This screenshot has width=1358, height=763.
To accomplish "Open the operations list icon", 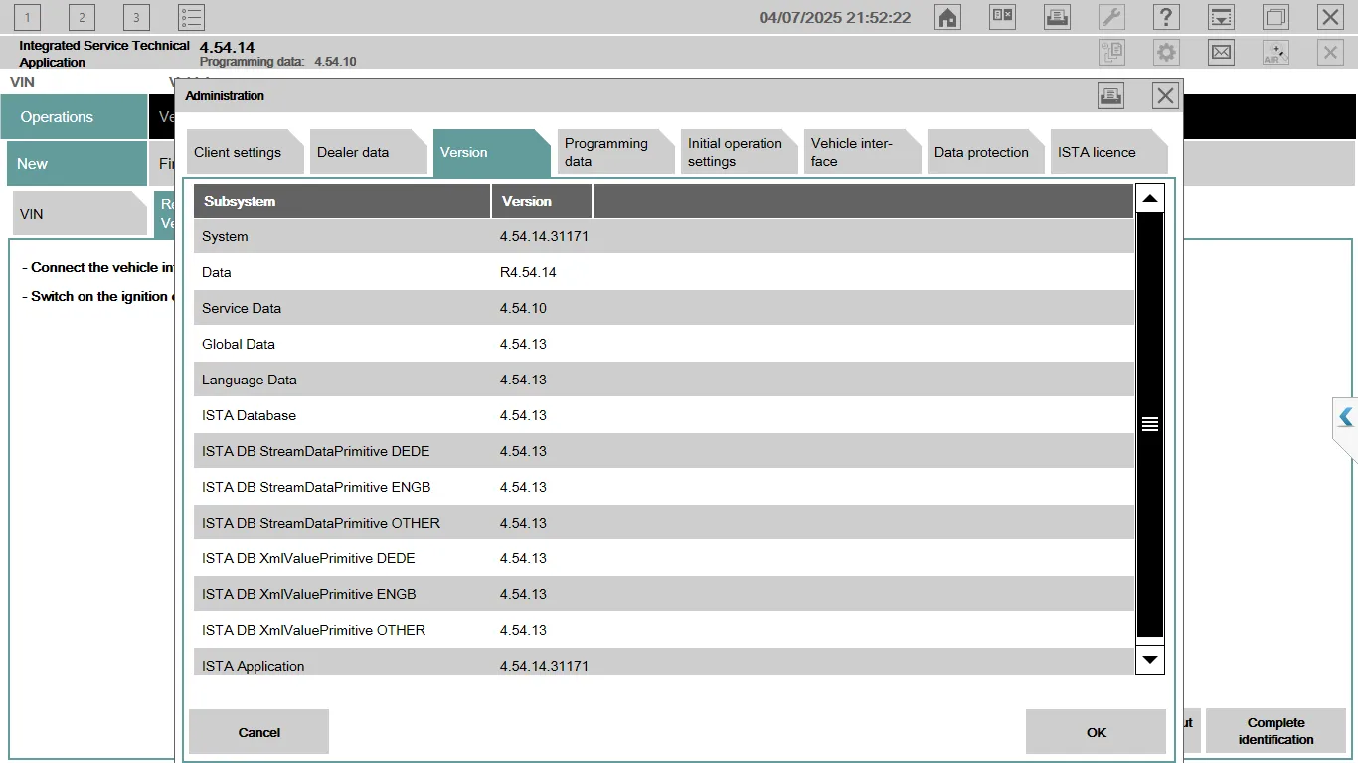I will [x=191, y=17].
